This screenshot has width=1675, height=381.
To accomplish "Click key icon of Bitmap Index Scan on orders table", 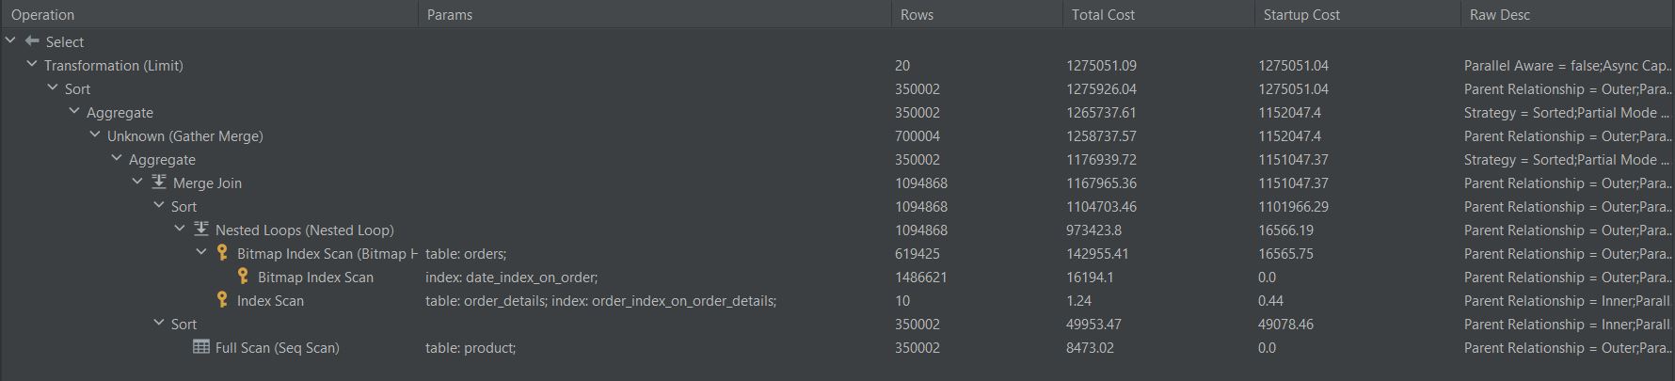I will 222,253.
